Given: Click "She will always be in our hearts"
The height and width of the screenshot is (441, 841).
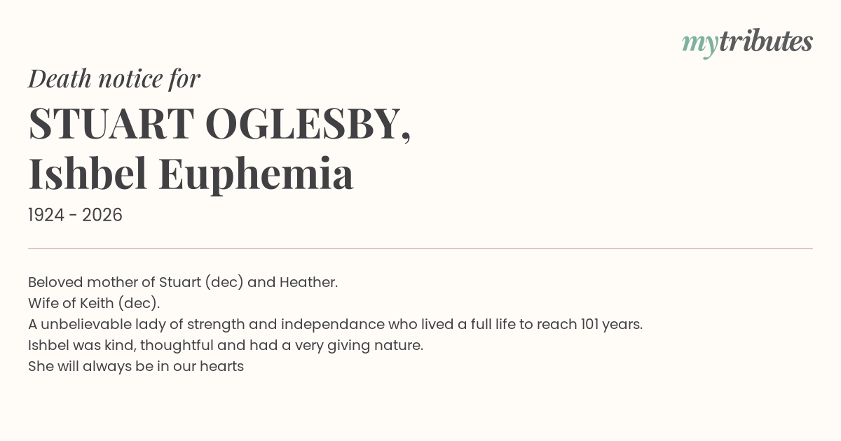Looking at the screenshot, I should point(136,366).
